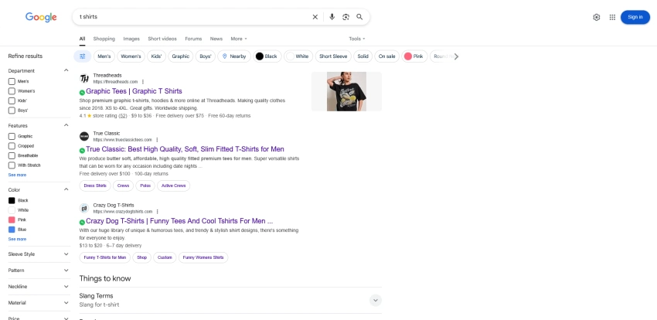Open the Tools dropdown
Screen dimensions: 657x320
pos(356,38)
